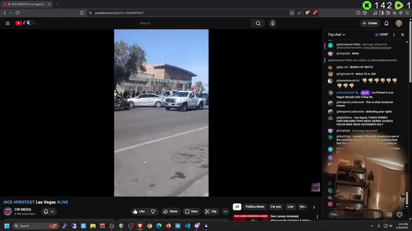This screenshot has width=412, height=231.
Task: Click the Share button below video
Action: coord(170,211)
